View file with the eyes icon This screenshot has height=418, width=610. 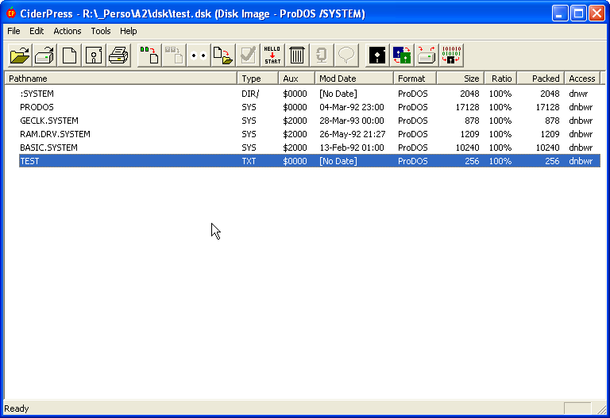point(199,56)
